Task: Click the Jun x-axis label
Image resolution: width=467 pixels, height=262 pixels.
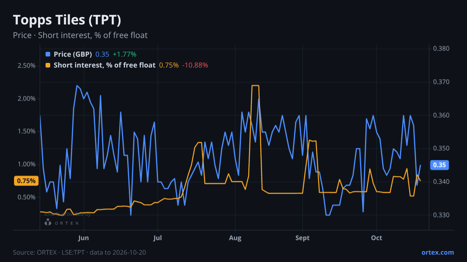Action: pos(84,238)
